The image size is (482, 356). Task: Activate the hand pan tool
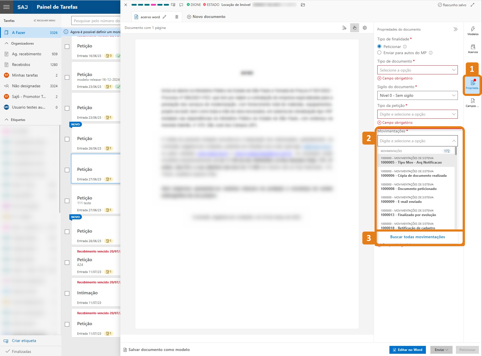[354, 28]
